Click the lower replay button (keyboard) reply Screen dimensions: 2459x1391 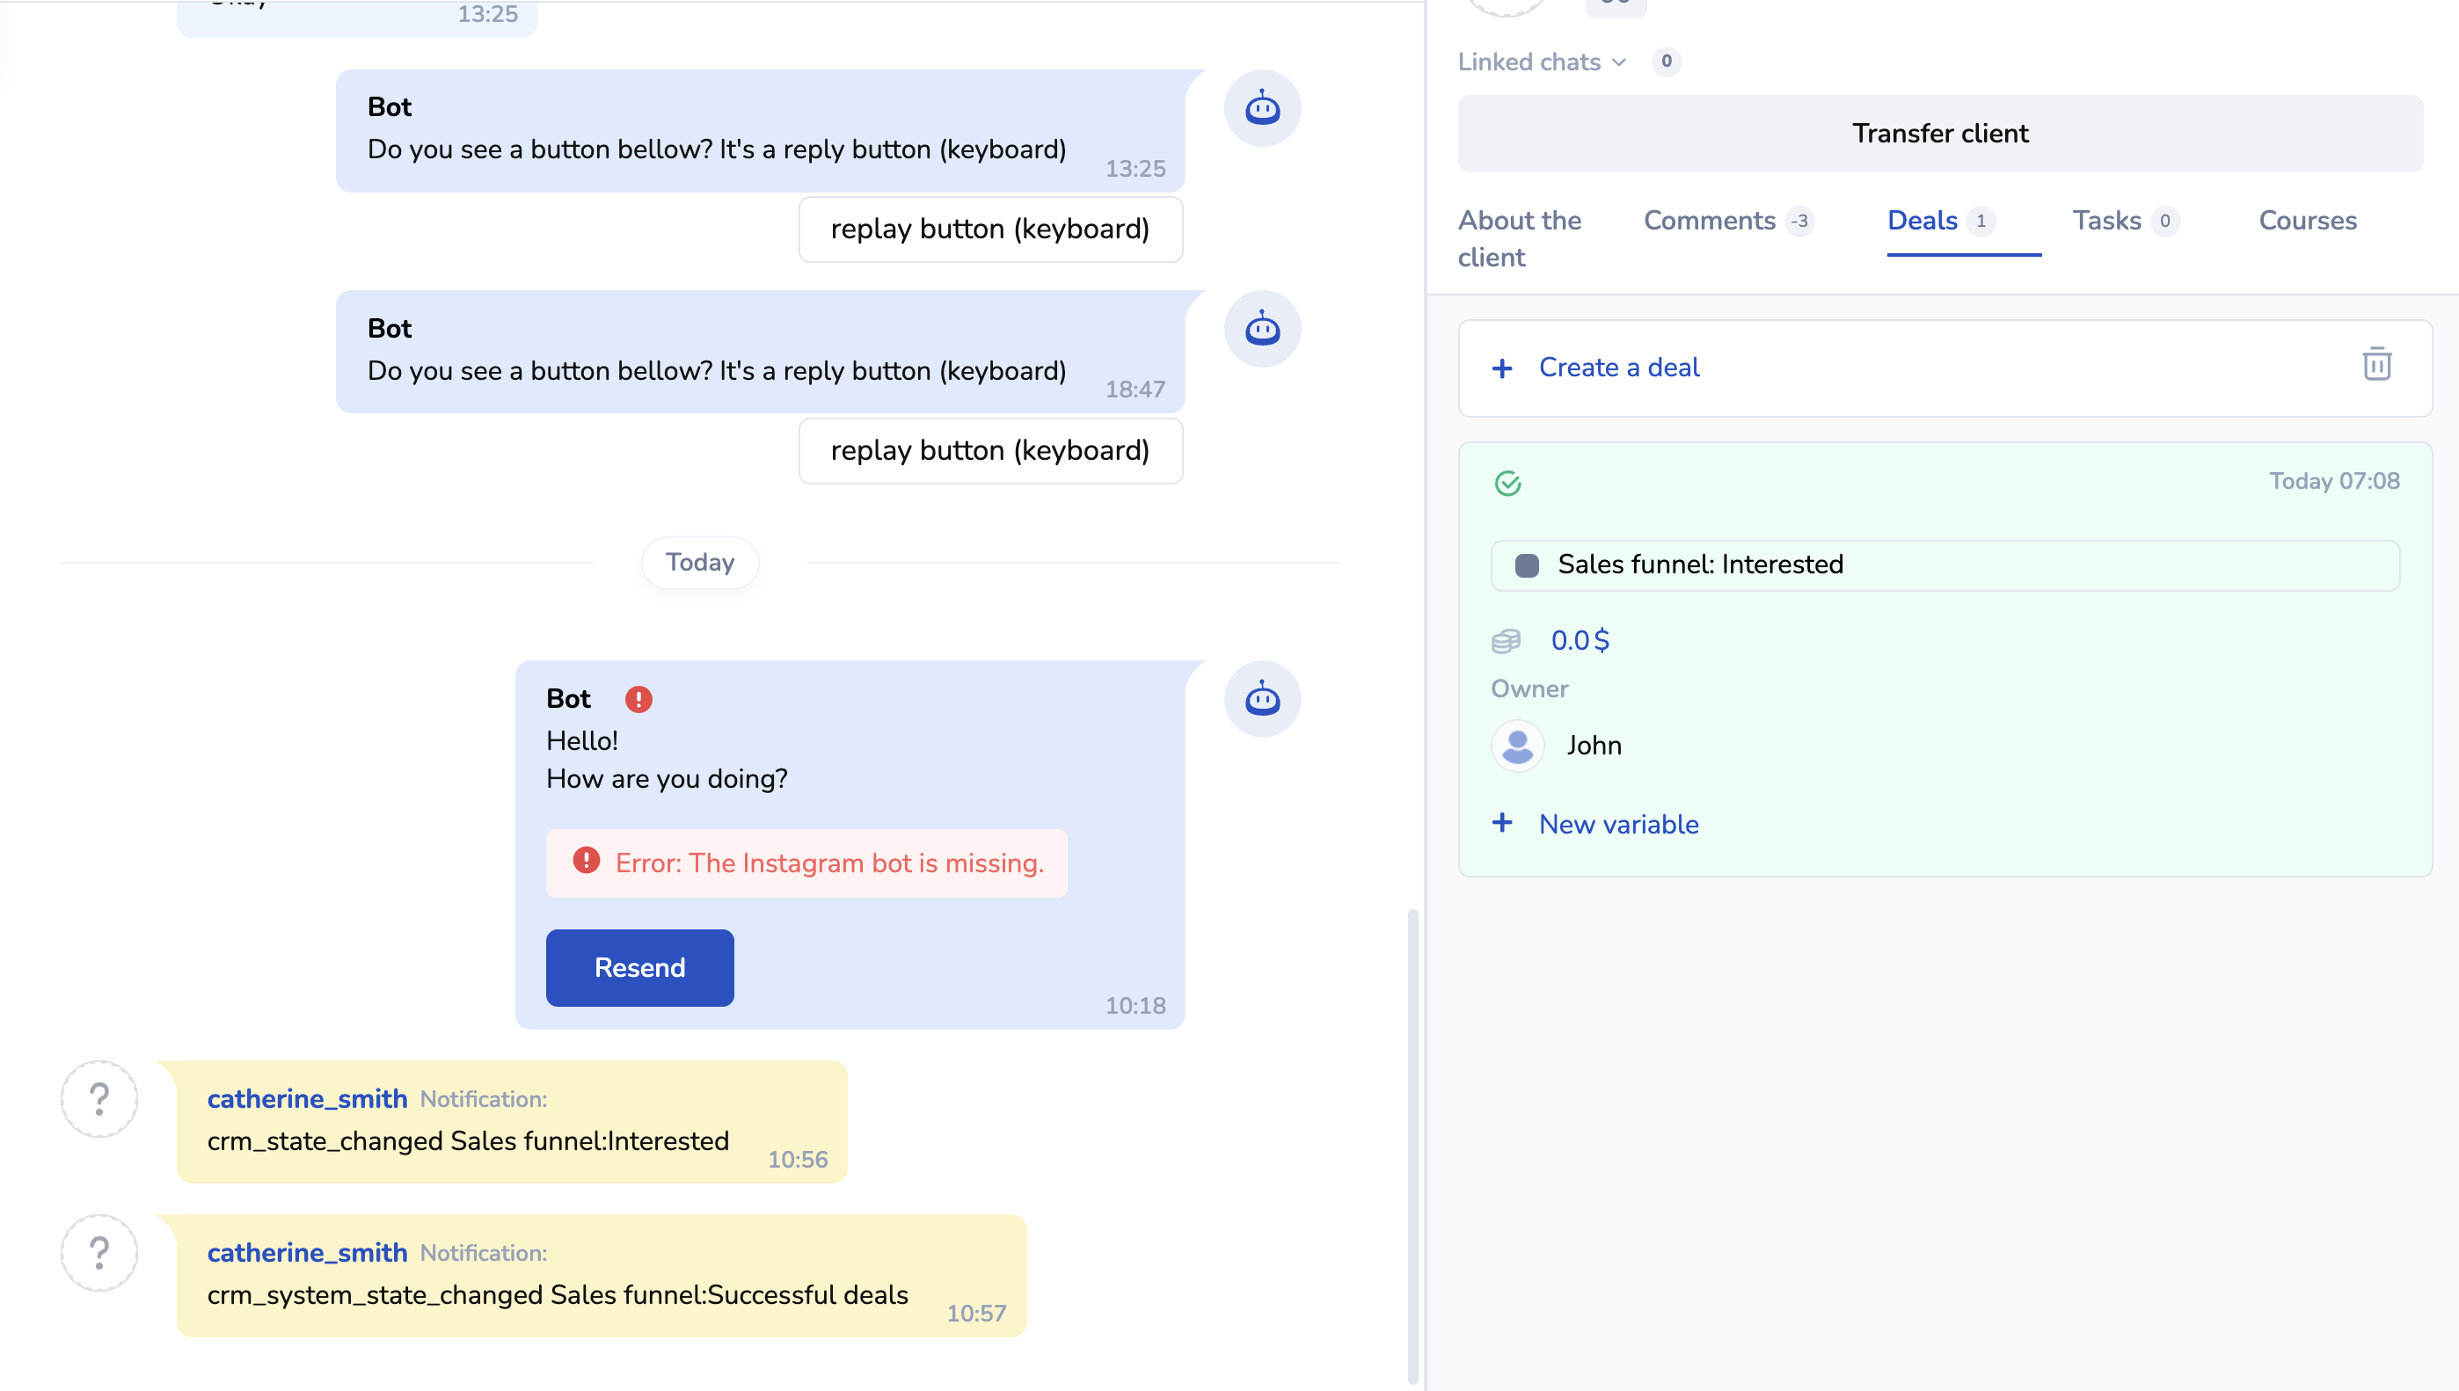(x=989, y=451)
